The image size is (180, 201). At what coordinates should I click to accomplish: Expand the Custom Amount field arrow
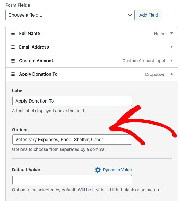point(172,61)
